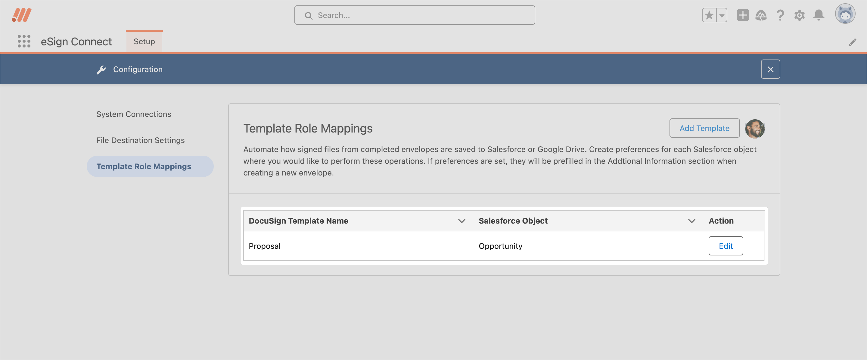Open the help question mark icon

780,15
